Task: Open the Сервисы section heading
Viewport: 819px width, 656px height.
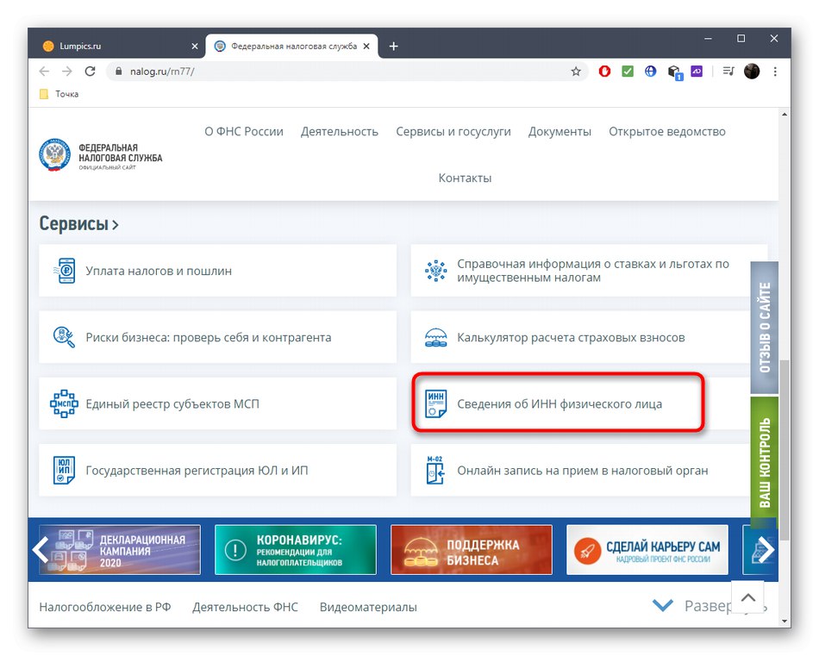Action: pyautogui.click(x=78, y=224)
